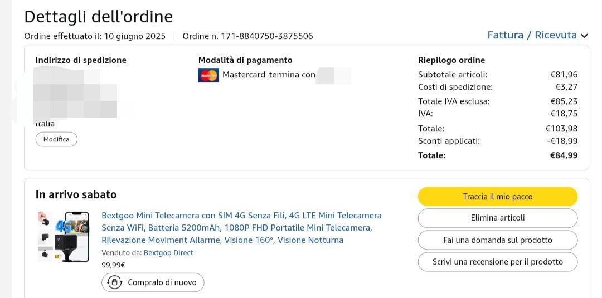Click the order number 171-8840750-3875506
The width and height of the screenshot is (602, 298).
pos(267,36)
